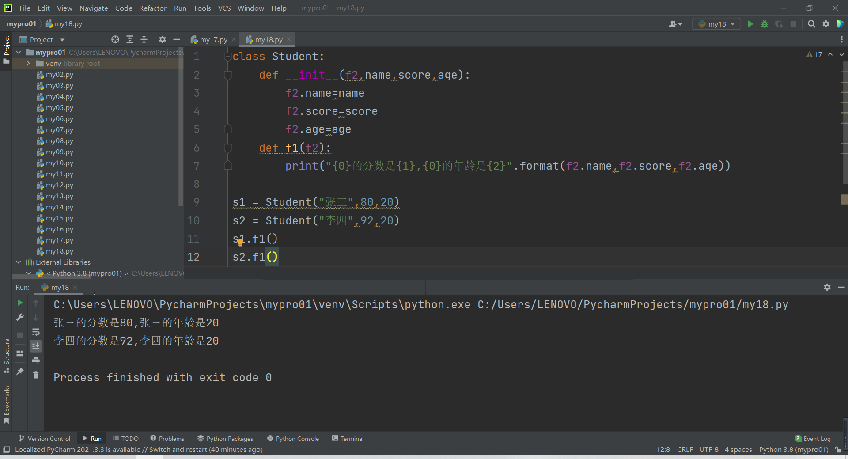
Task: Jump to the previous highlighted warning
Action: (830, 54)
